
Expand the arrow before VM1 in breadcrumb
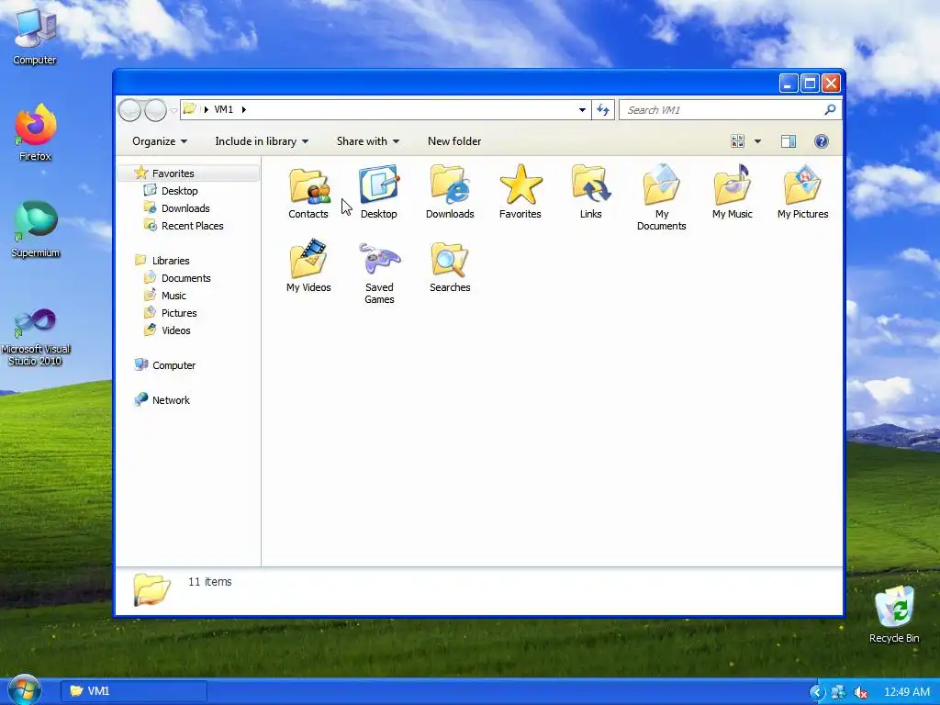click(207, 110)
